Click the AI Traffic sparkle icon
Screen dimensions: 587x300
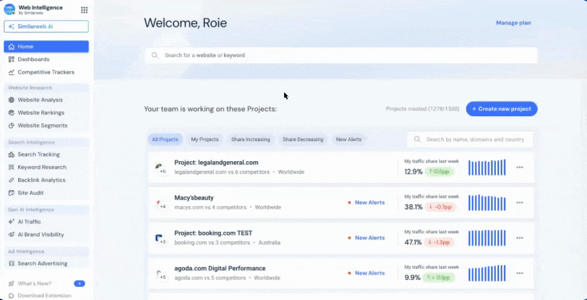(11, 222)
